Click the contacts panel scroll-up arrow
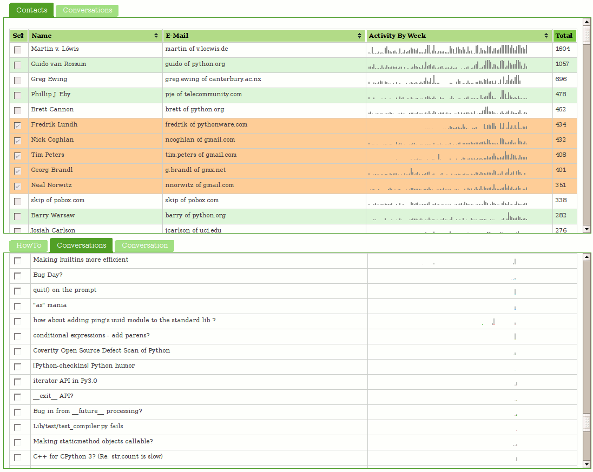The height and width of the screenshot is (472, 593). pos(587,22)
